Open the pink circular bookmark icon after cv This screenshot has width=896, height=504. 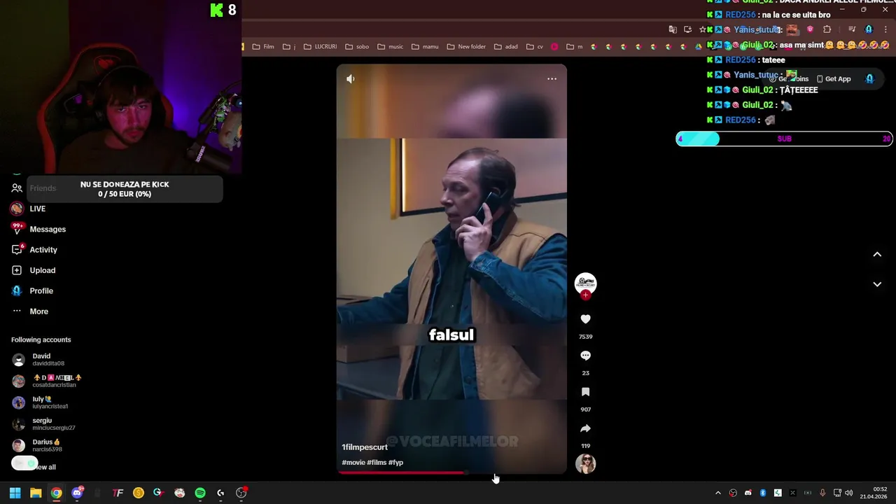click(x=554, y=47)
